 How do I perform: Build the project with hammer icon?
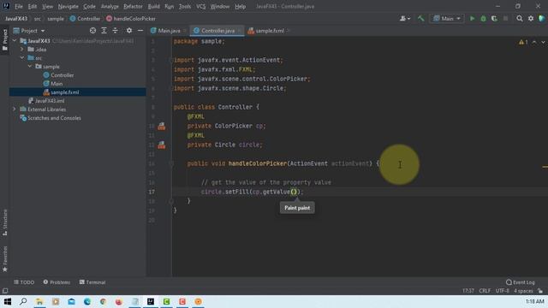tap(420, 19)
